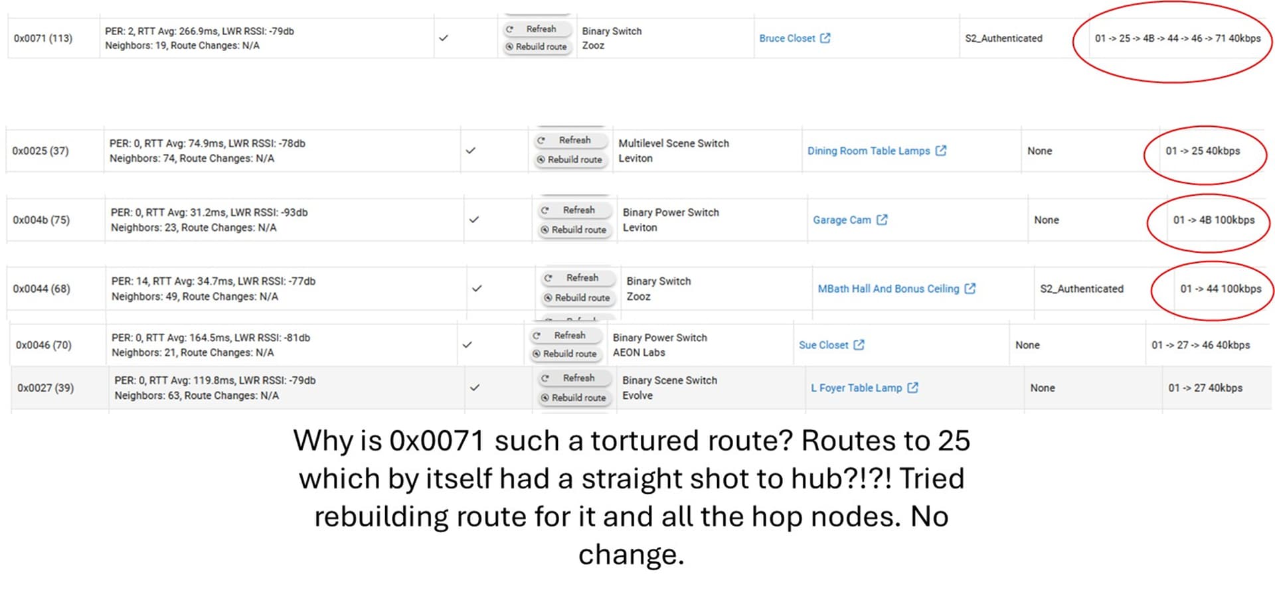
Task: Click external link icon next to Garage Cam
Action: click(882, 220)
